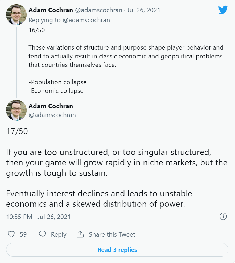
Task: Like the tweet with the heart icon
Action: [11, 234]
